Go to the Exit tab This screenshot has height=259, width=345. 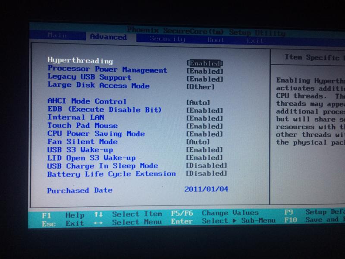tap(255, 41)
